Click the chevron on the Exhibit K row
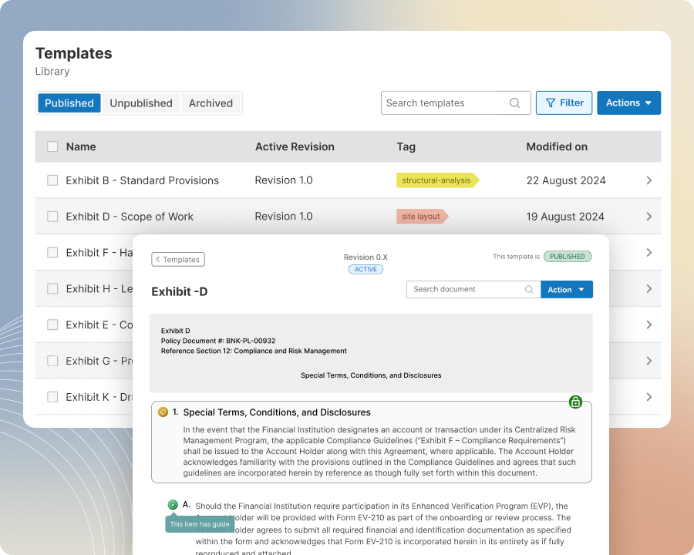 pos(649,396)
